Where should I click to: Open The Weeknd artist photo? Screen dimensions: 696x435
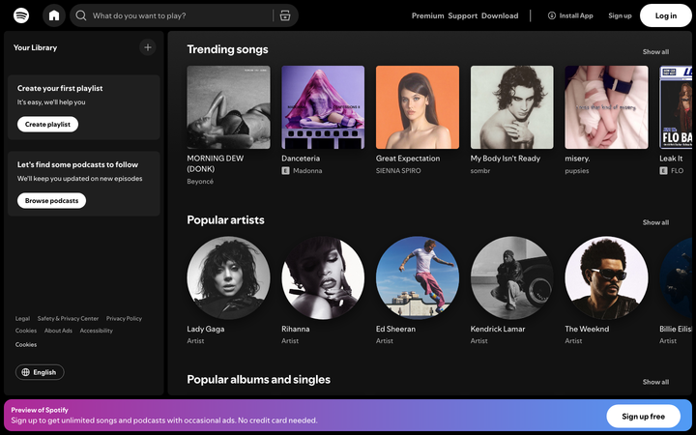click(606, 277)
